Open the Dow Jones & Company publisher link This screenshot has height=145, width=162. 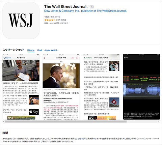85,11
